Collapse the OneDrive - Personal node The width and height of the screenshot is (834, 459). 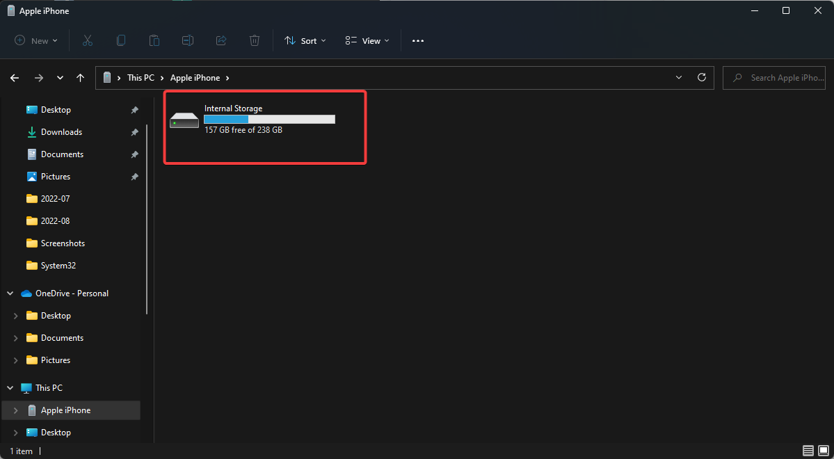[x=10, y=293]
